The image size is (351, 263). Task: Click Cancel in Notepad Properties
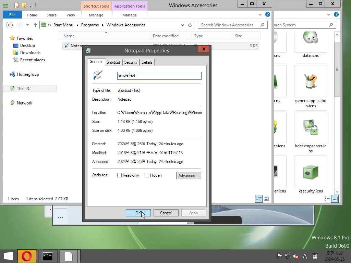coord(166,213)
